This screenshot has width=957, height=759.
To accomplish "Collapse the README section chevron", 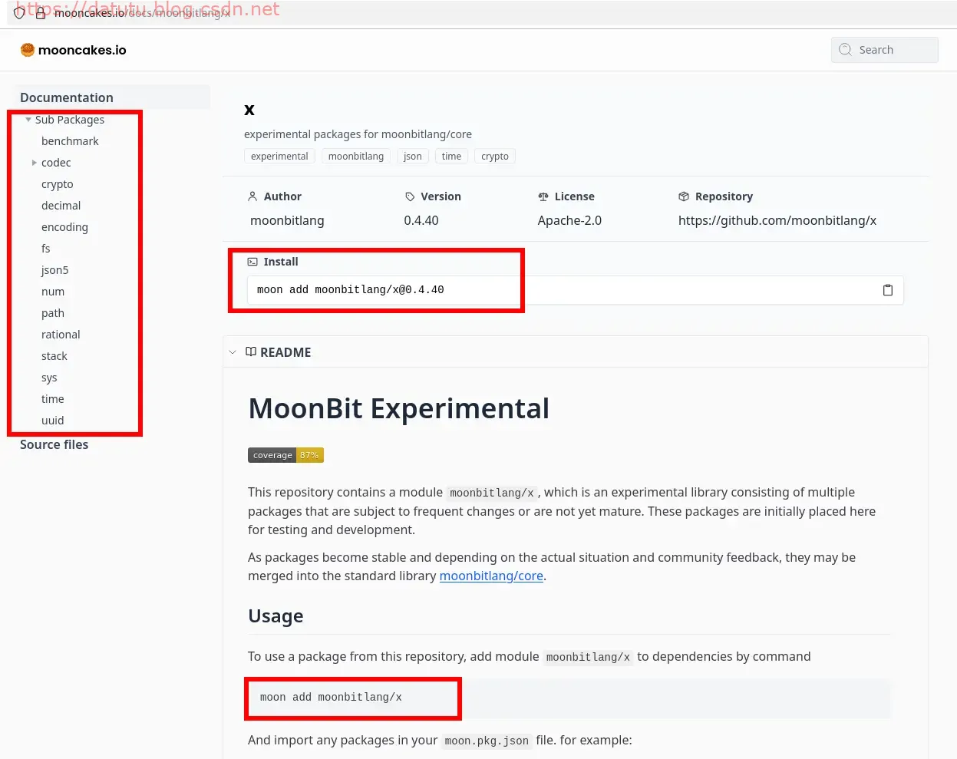I will pos(233,352).
